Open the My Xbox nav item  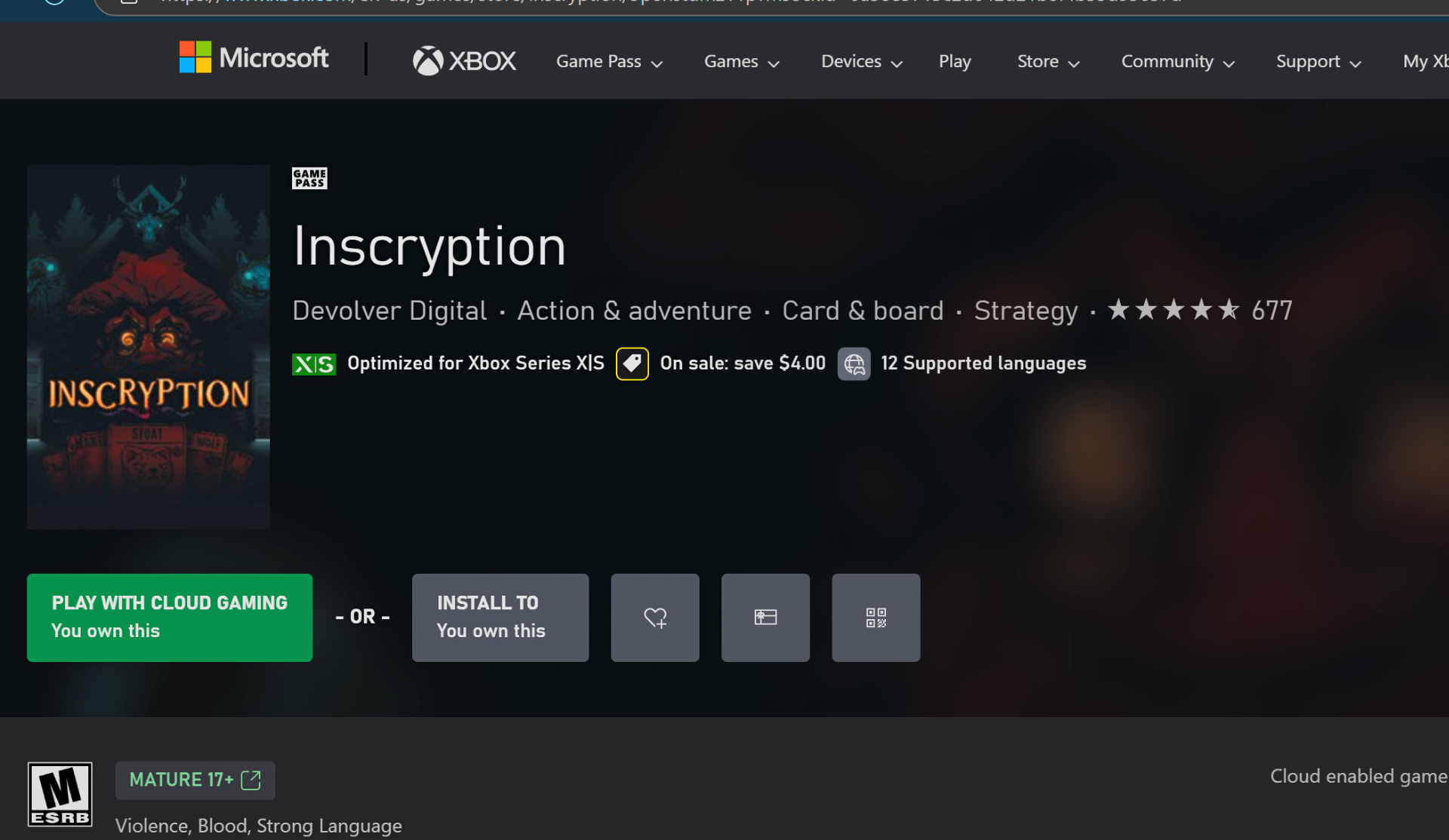pyautogui.click(x=1426, y=62)
